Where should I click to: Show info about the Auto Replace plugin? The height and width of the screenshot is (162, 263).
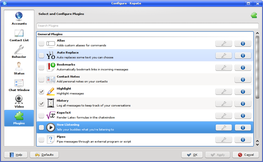click(x=243, y=56)
